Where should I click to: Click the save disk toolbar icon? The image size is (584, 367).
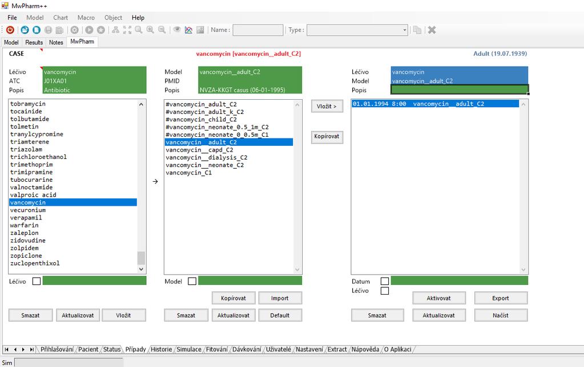[x=48, y=30]
